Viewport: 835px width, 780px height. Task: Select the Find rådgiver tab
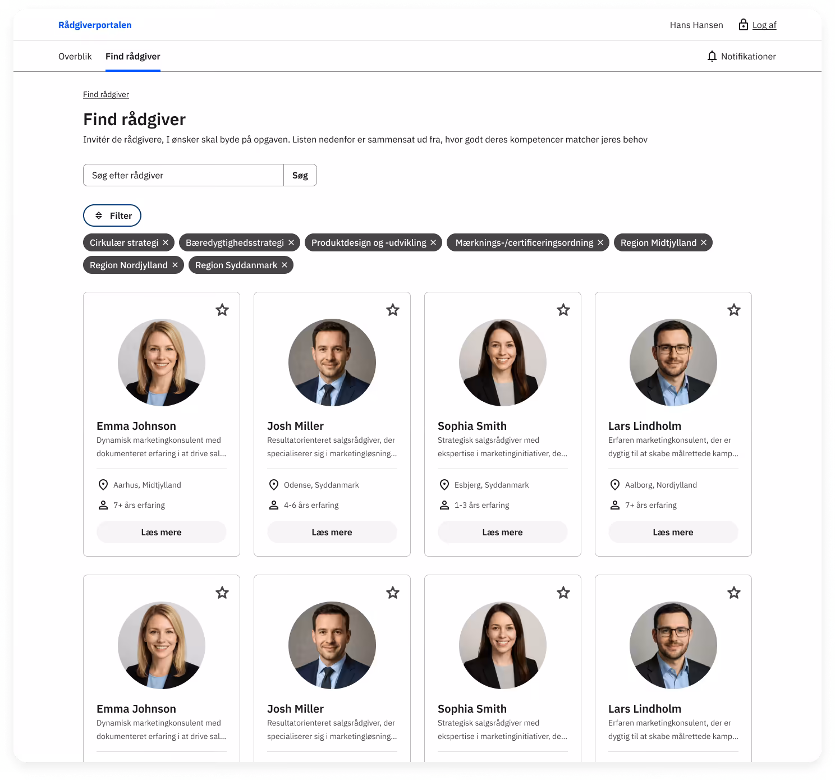[x=132, y=56]
